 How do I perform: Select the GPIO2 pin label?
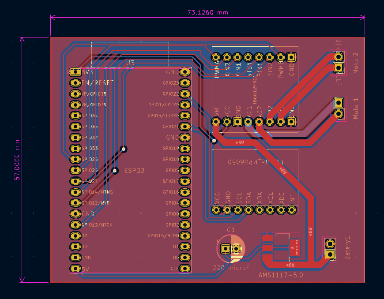172,225
